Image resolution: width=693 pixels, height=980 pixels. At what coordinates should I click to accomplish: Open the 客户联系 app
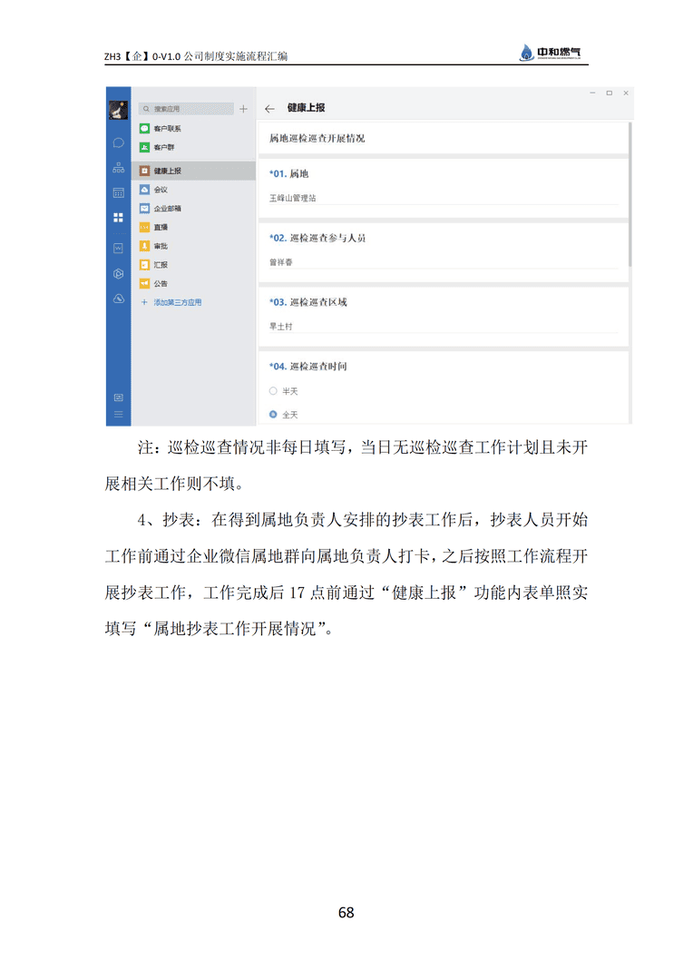click(x=194, y=128)
